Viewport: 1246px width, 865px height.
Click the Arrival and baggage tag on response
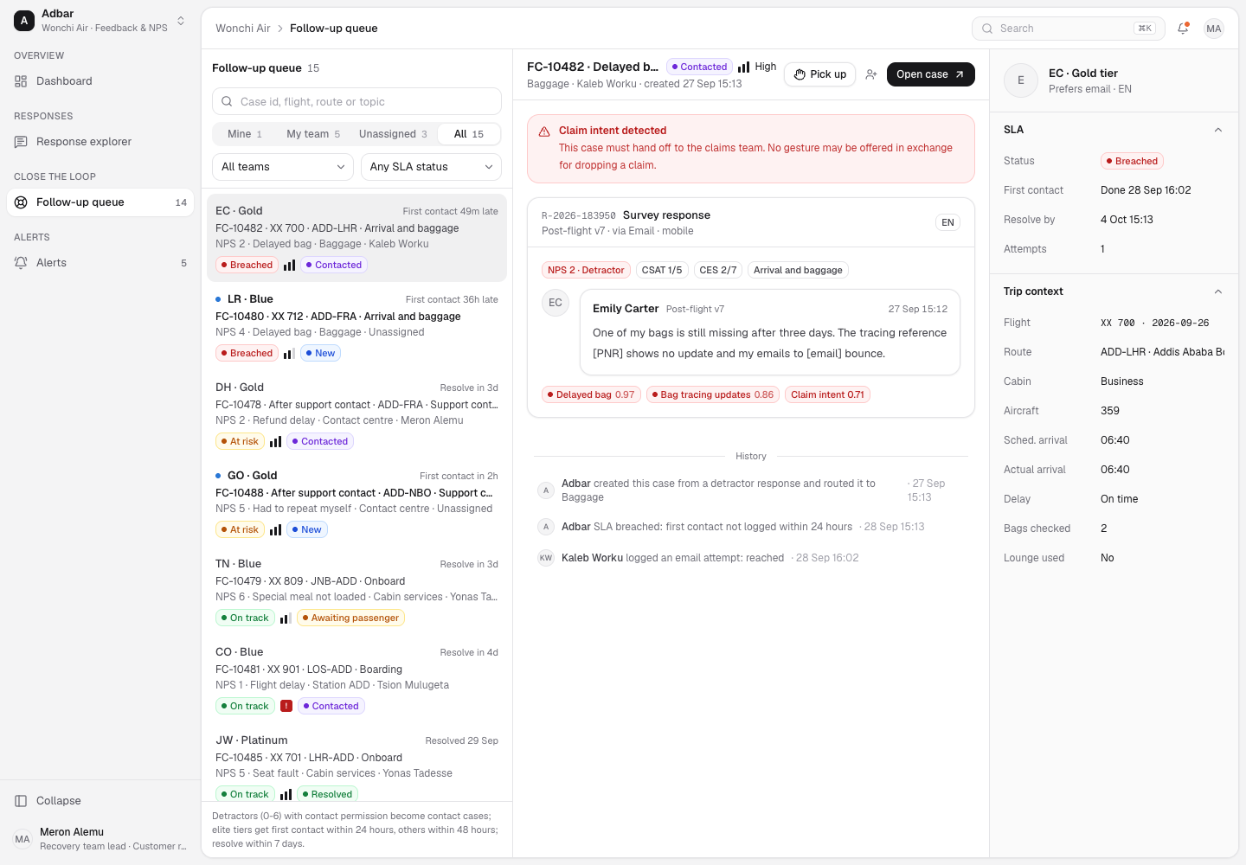[x=798, y=270]
